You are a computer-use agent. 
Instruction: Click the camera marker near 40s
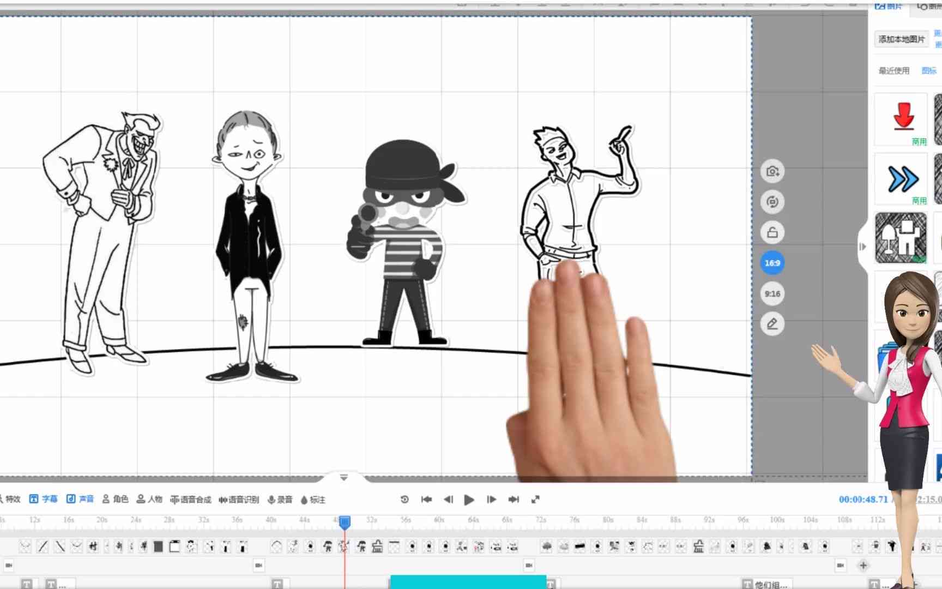[x=258, y=566]
